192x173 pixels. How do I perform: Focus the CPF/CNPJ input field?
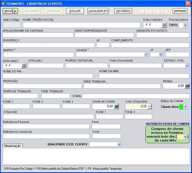click(46, 66)
